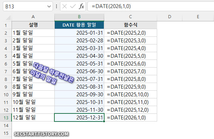Select cell '9월 말일'
Image resolution: width=214 pixels, height=139 pixels.
click(x=33, y=95)
